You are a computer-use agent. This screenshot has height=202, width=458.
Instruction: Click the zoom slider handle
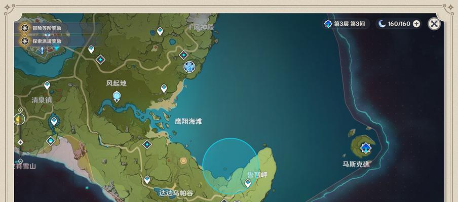point(20,142)
